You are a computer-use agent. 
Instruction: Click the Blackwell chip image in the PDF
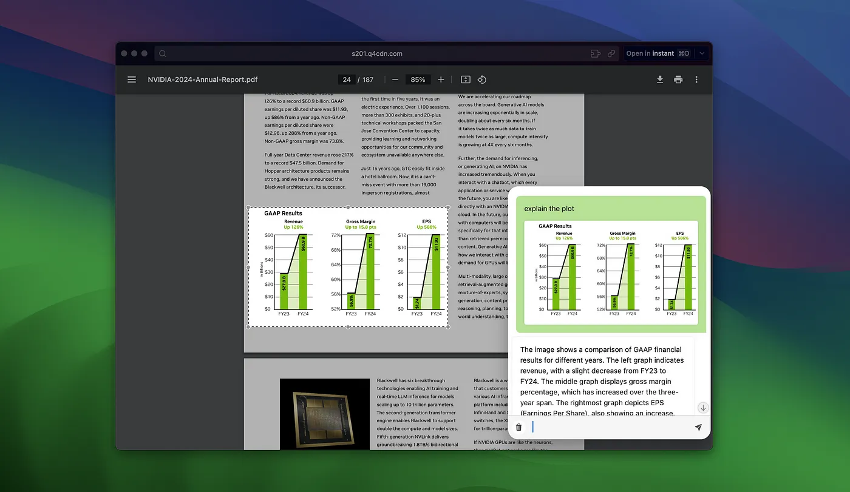coord(325,414)
